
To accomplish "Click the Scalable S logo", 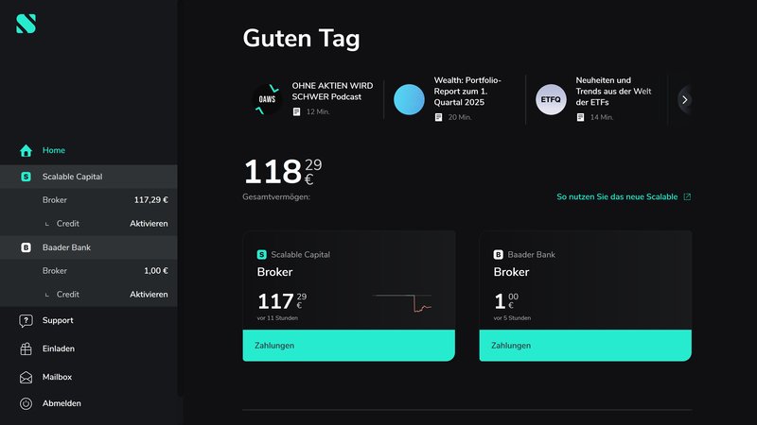I will 26,24.
